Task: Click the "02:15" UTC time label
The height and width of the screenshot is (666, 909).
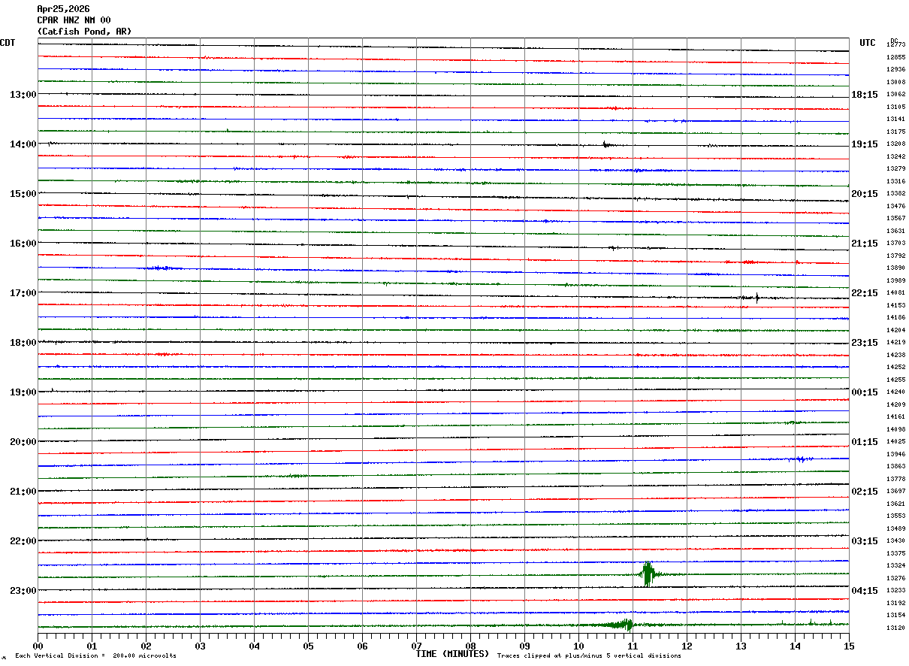Action: [865, 492]
